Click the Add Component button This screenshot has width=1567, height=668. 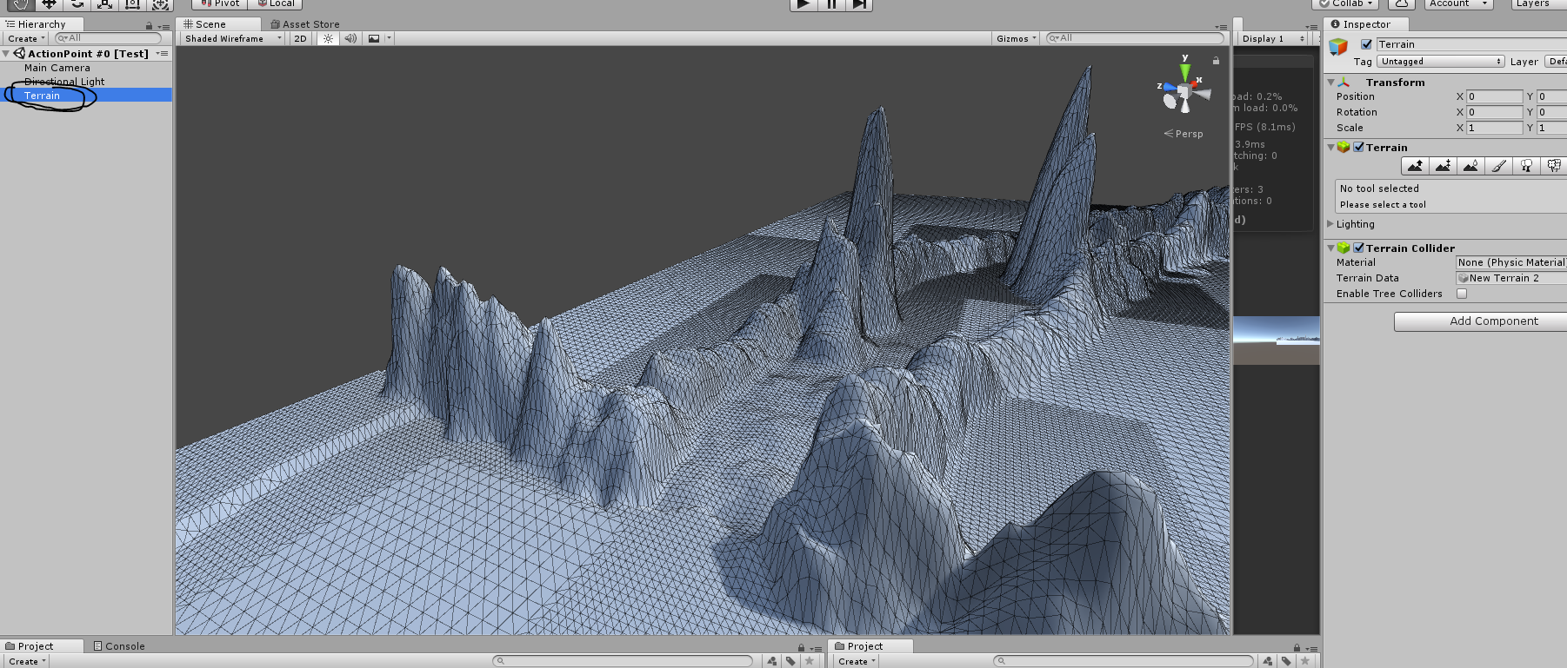[1480, 321]
